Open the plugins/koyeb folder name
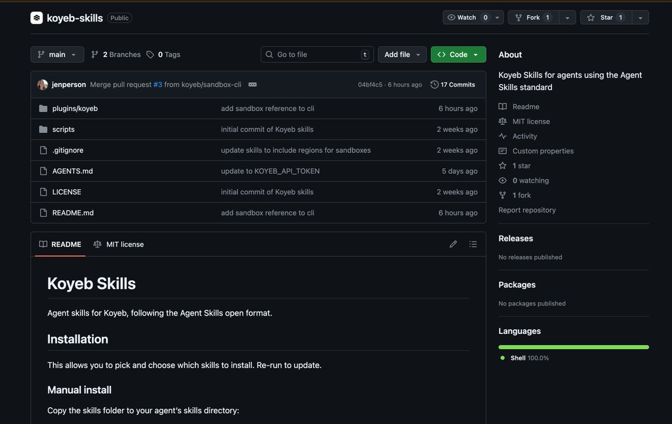The width and height of the screenshot is (672, 424). [x=75, y=109]
